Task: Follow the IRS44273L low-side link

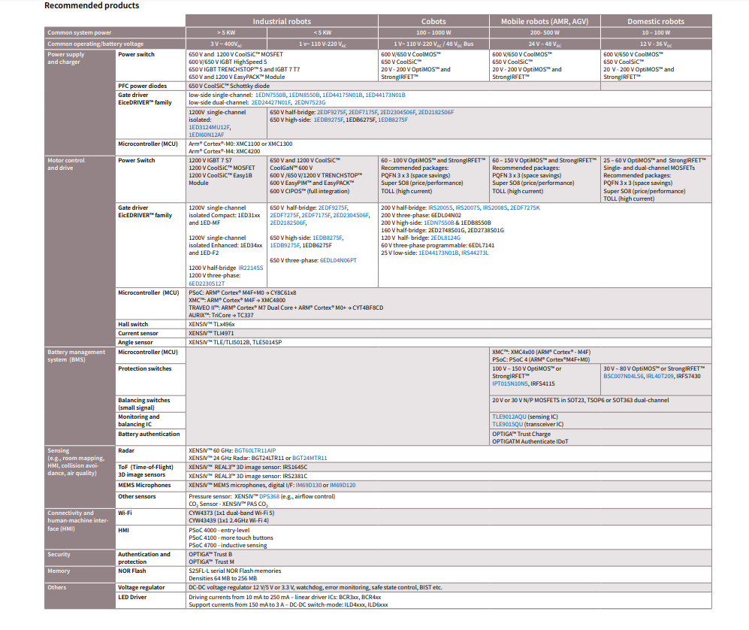Action: tap(475, 253)
